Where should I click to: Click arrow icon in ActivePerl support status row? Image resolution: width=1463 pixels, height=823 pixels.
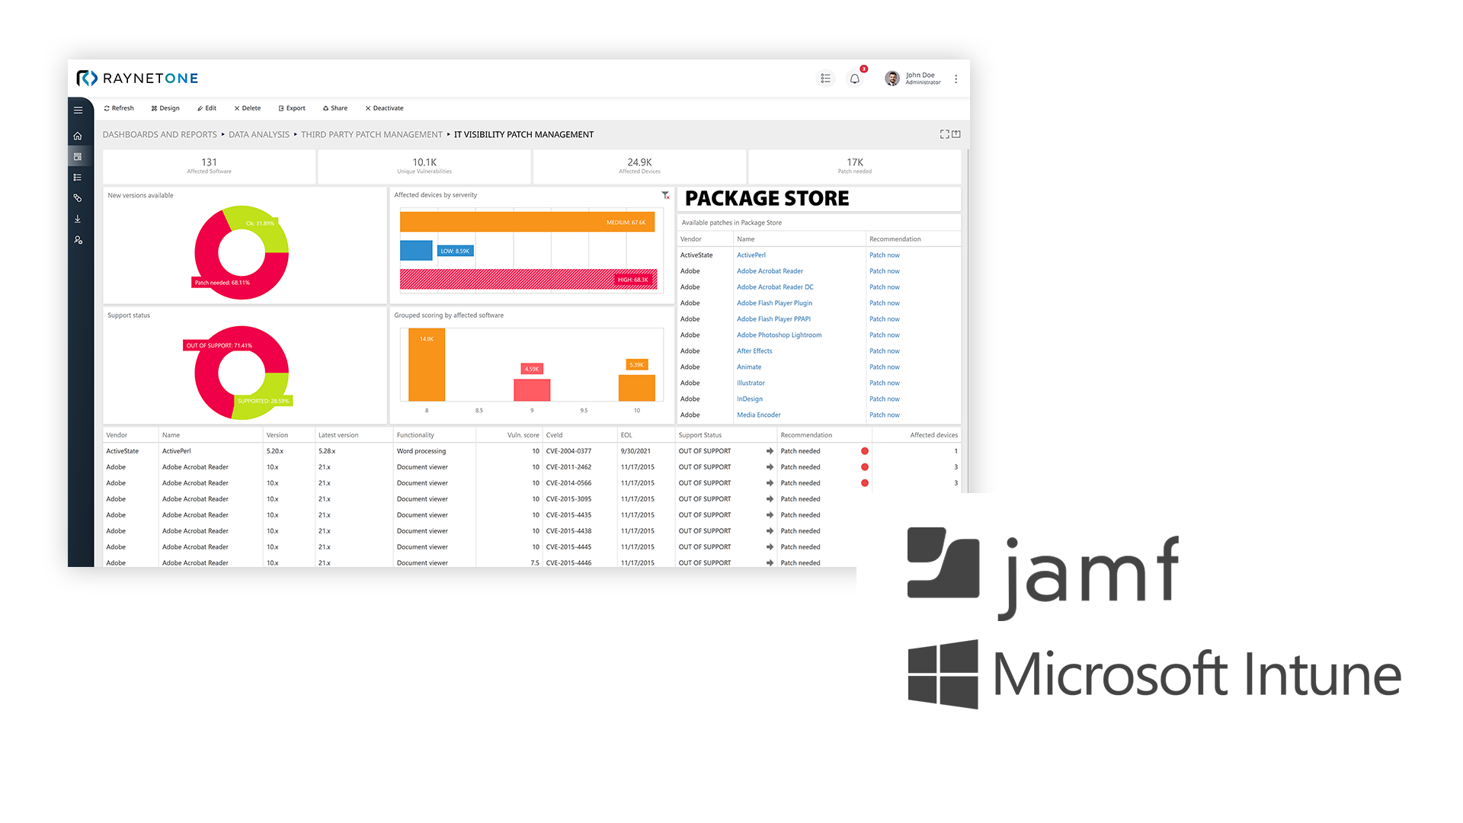tap(770, 451)
